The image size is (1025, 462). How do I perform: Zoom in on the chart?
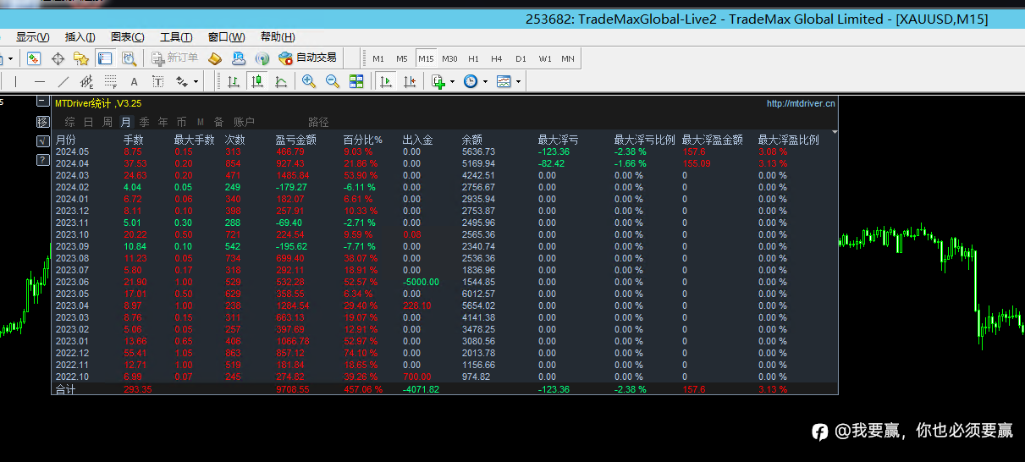(309, 82)
